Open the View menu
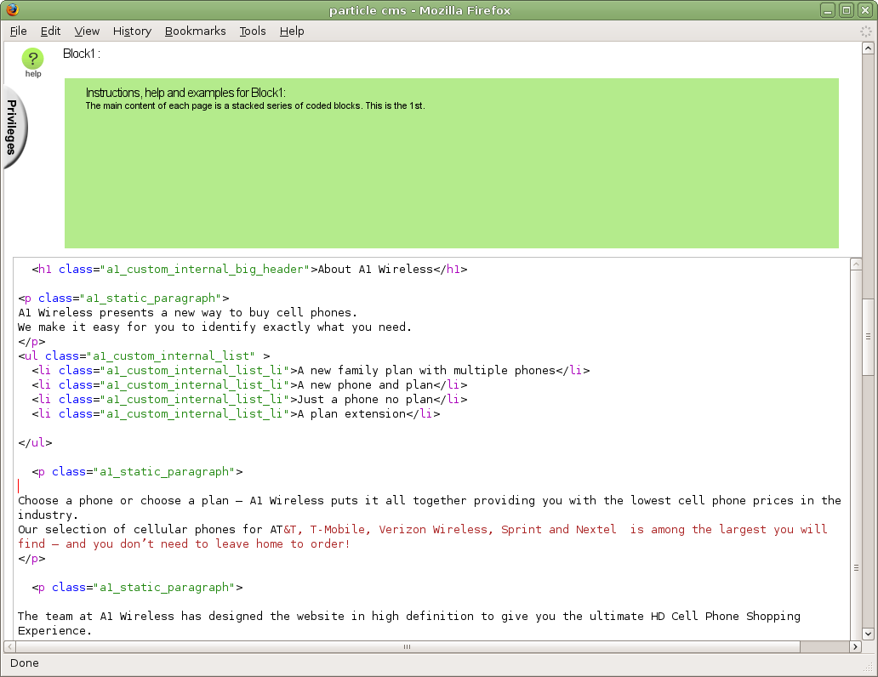The width and height of the screenshot is (878, 677). 87,31
